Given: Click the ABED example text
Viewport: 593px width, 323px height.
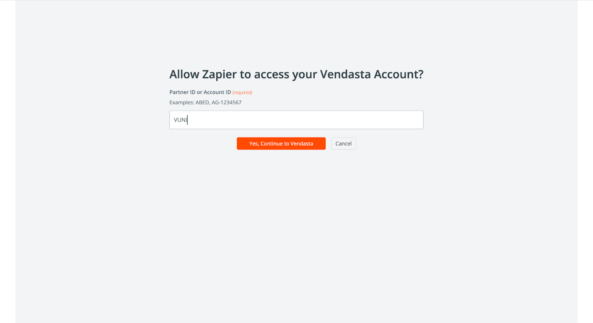Looking at the screenshot, I should (x=203, y=102).
